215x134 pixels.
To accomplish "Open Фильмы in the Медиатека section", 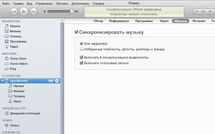I will click(15, 31).
